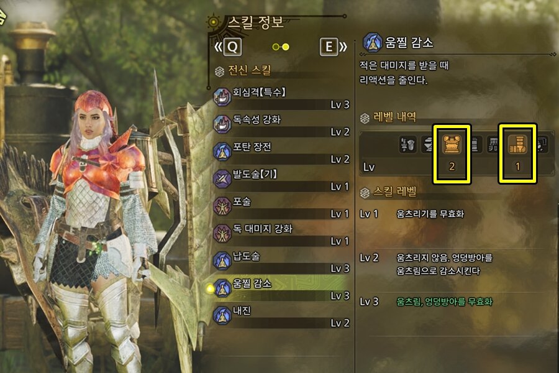
Task: Select the 독속성 강화 skill row
Action: tap(281, 124)
